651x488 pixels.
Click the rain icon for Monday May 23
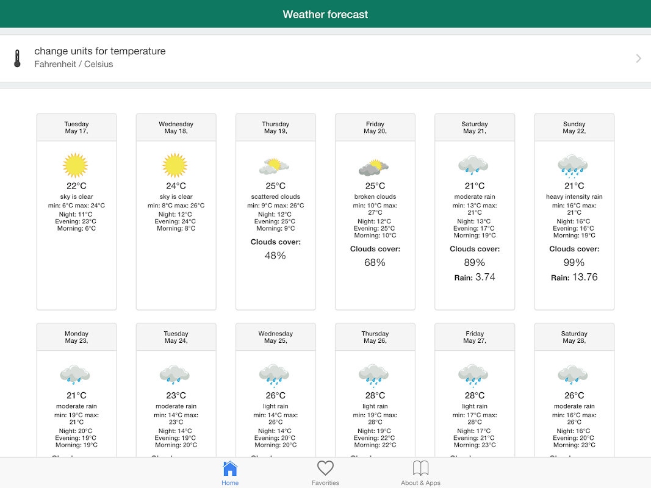[75, 375]
